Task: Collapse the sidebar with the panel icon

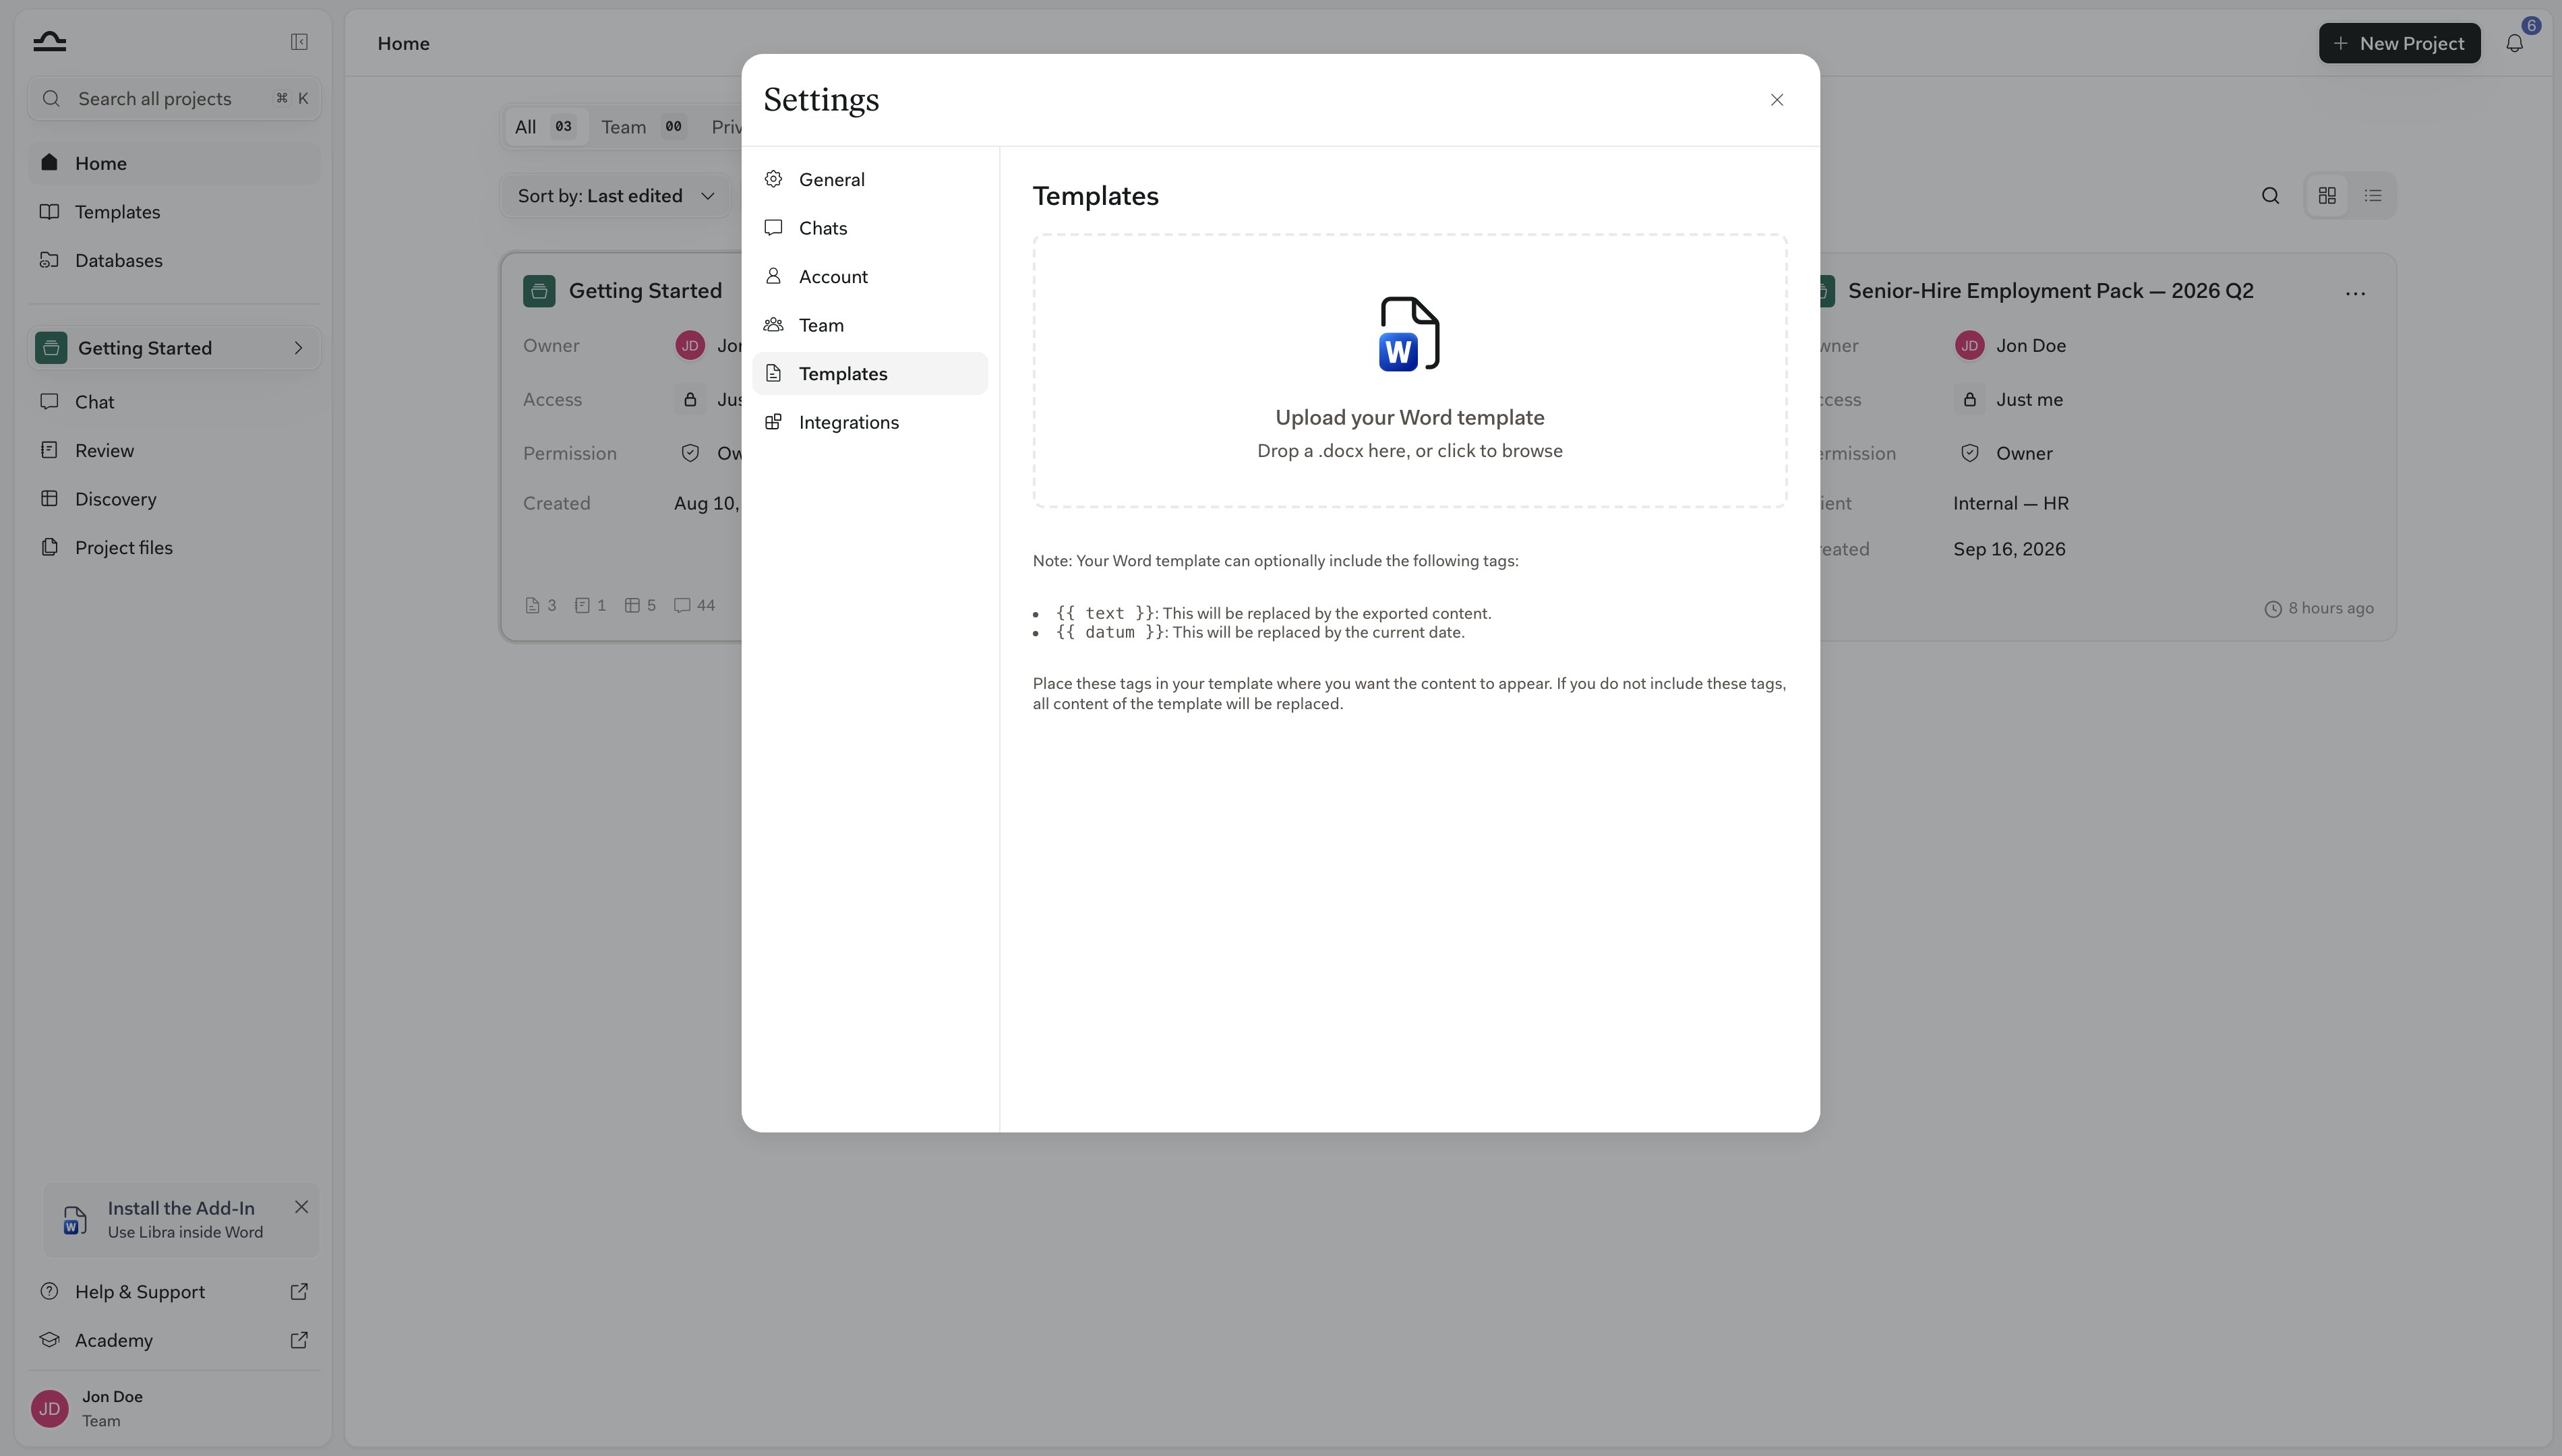Action: [x=299, y=42]
